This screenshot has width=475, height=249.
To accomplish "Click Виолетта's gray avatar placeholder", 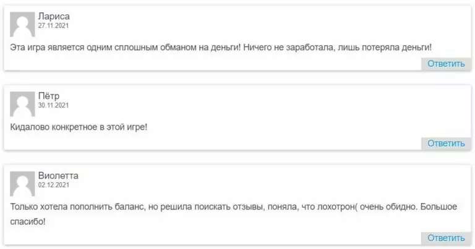I will [23, 184].
